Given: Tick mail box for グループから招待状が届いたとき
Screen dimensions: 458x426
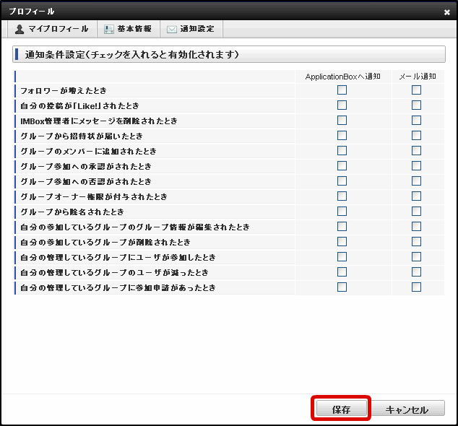Looking at the screenshot, I should point(417,136).
